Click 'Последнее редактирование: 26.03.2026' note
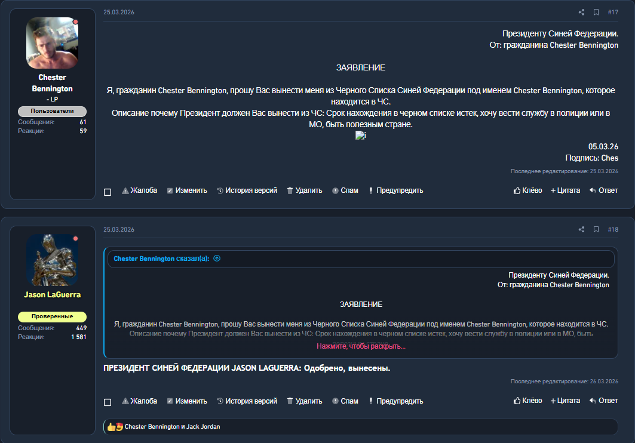The height and width of the screenshot is (443, 635). tap(564, 382)
